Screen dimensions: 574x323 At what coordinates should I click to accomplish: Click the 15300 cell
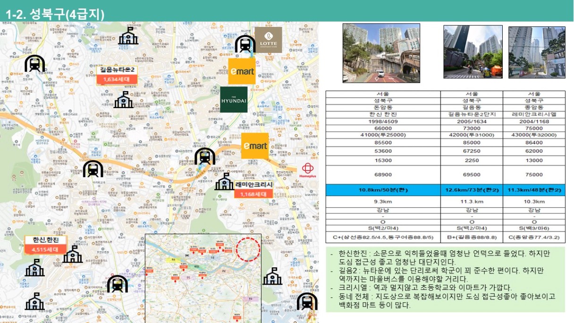point(383,161)
